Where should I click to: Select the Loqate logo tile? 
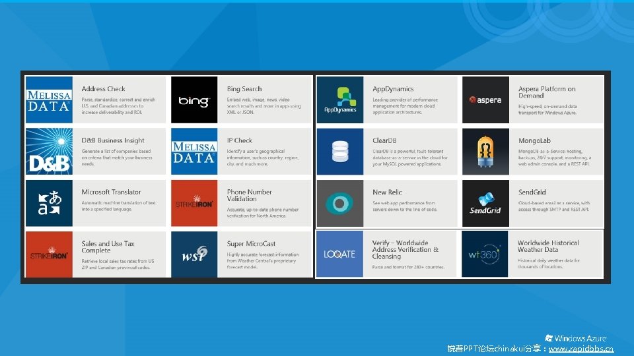(339, 254)
